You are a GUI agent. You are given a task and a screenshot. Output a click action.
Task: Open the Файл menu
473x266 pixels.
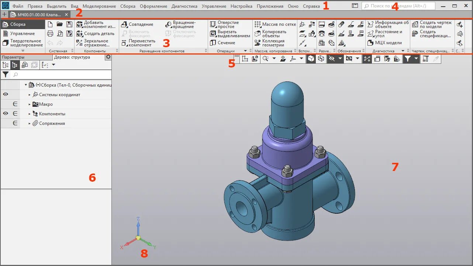[x=18, y=6]
